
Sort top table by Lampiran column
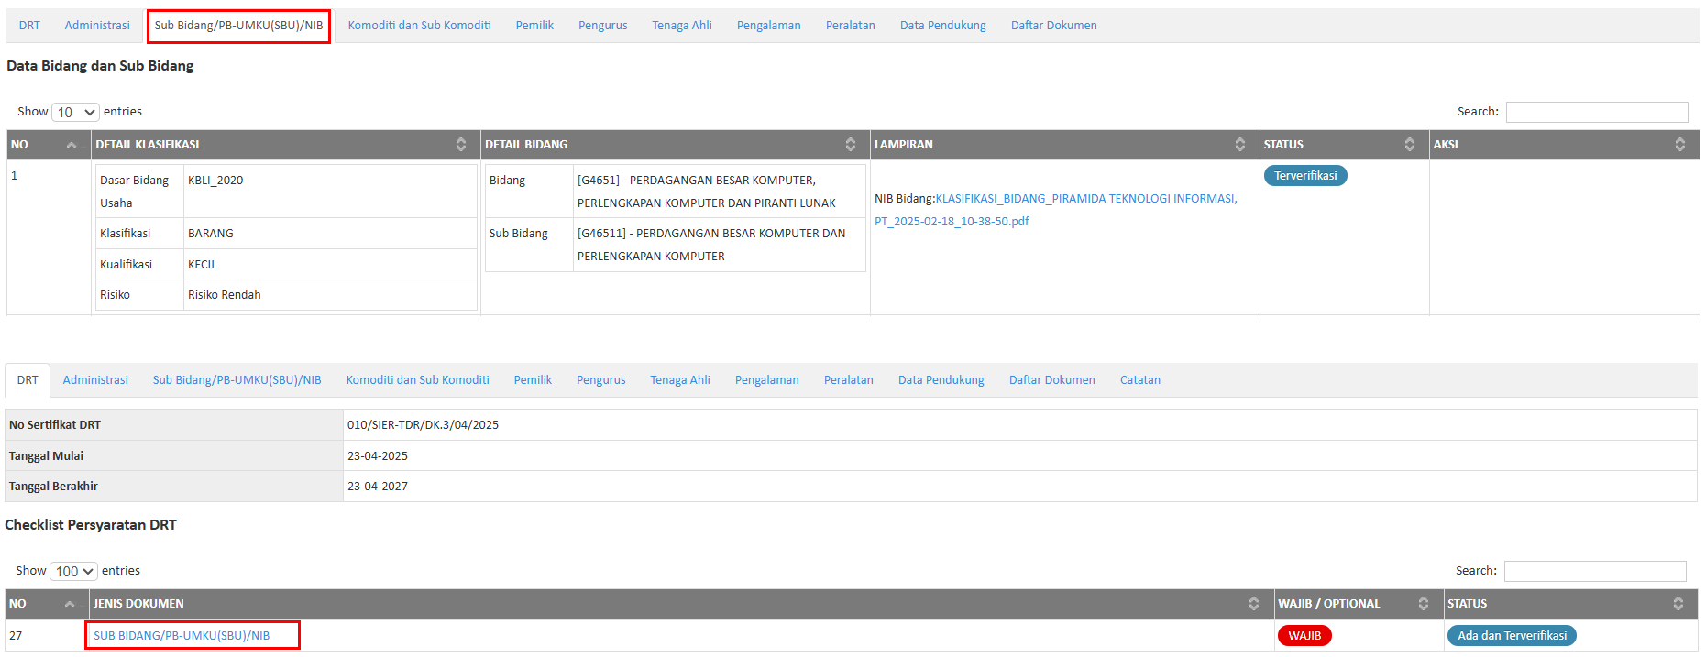[x=1063, y=145]
